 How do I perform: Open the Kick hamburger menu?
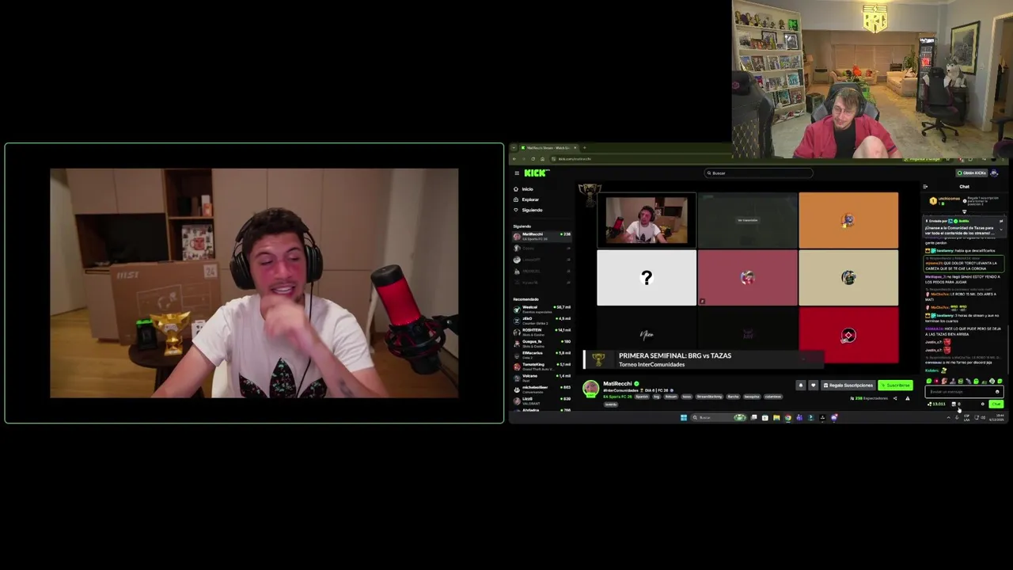516,173
